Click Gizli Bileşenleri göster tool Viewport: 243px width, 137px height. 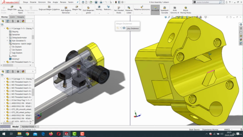pyautogui.click(x=88, y=10)
